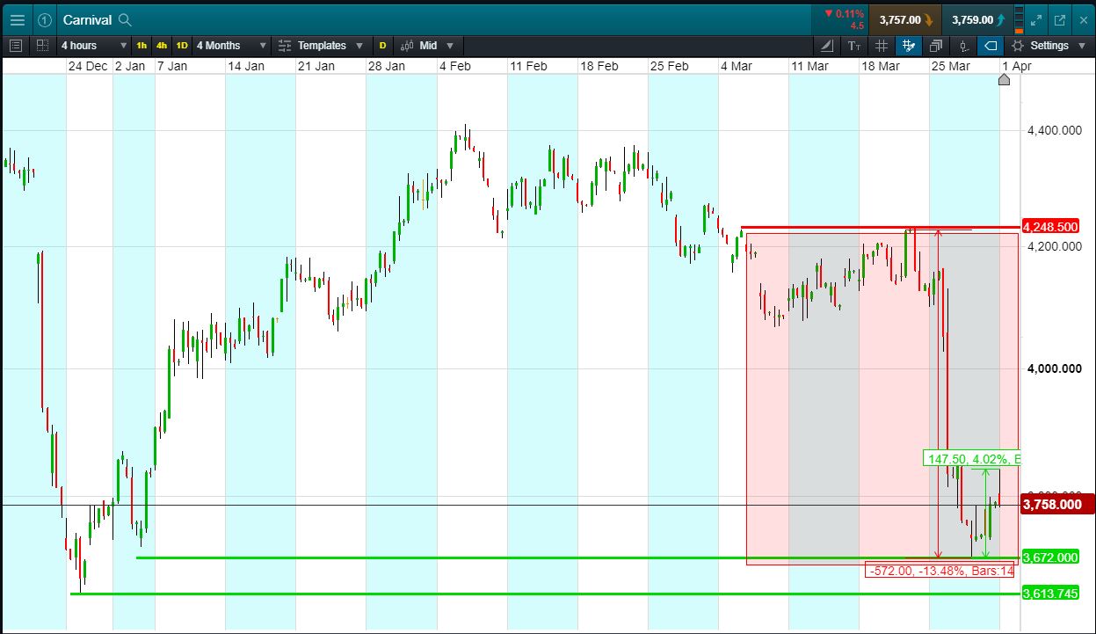Image resolution: width=1096 pixels, height=634 pixels.
Task: Toggle the highlighted crosshair drawing icon
Action: [909, 46]
